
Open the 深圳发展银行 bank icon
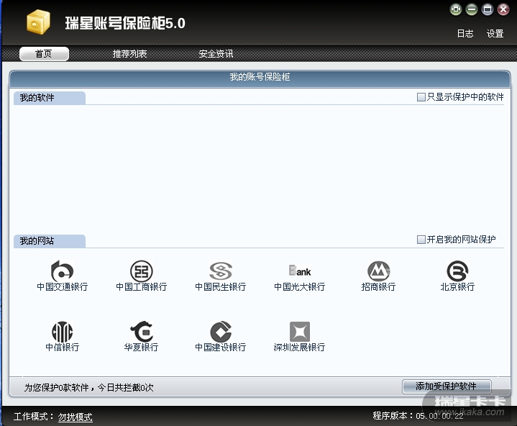pyautogui.click(x=299, y=331)
